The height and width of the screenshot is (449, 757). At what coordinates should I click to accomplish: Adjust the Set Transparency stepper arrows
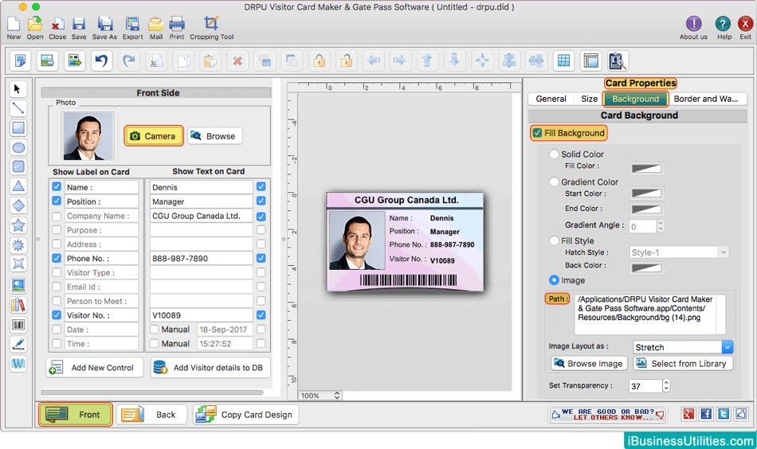(666, 385)
